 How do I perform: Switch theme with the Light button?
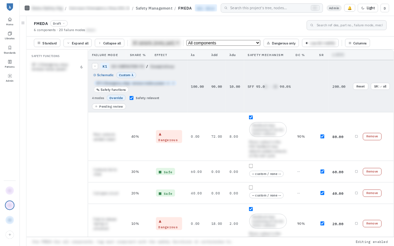pyautogui.click(x=368, y=8)
